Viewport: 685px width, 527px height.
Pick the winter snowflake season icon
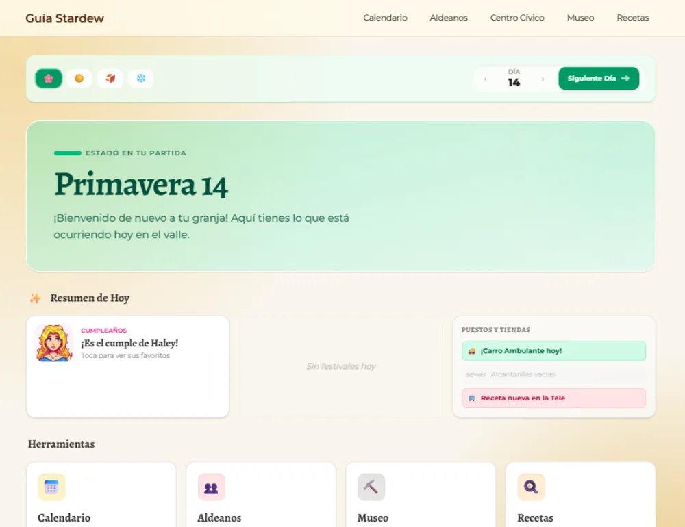(x=140, y=79)
